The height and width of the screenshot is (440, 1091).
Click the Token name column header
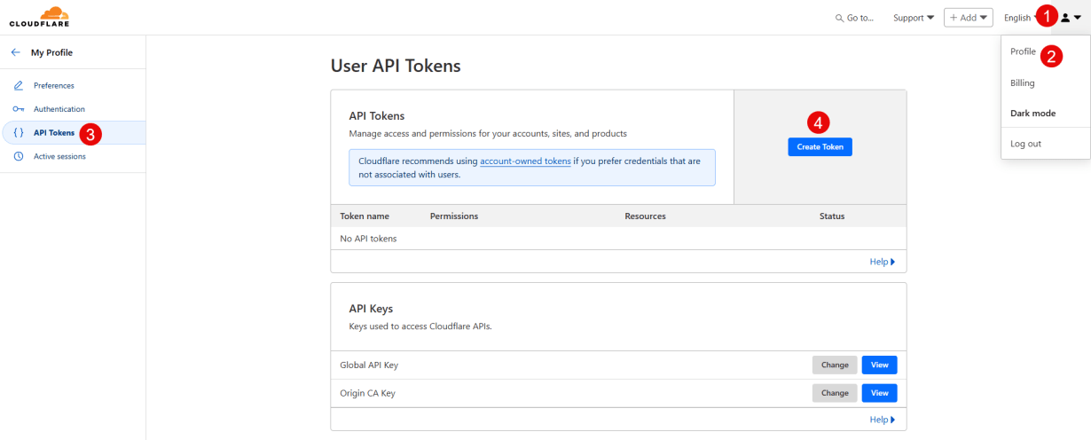(365, 216)
